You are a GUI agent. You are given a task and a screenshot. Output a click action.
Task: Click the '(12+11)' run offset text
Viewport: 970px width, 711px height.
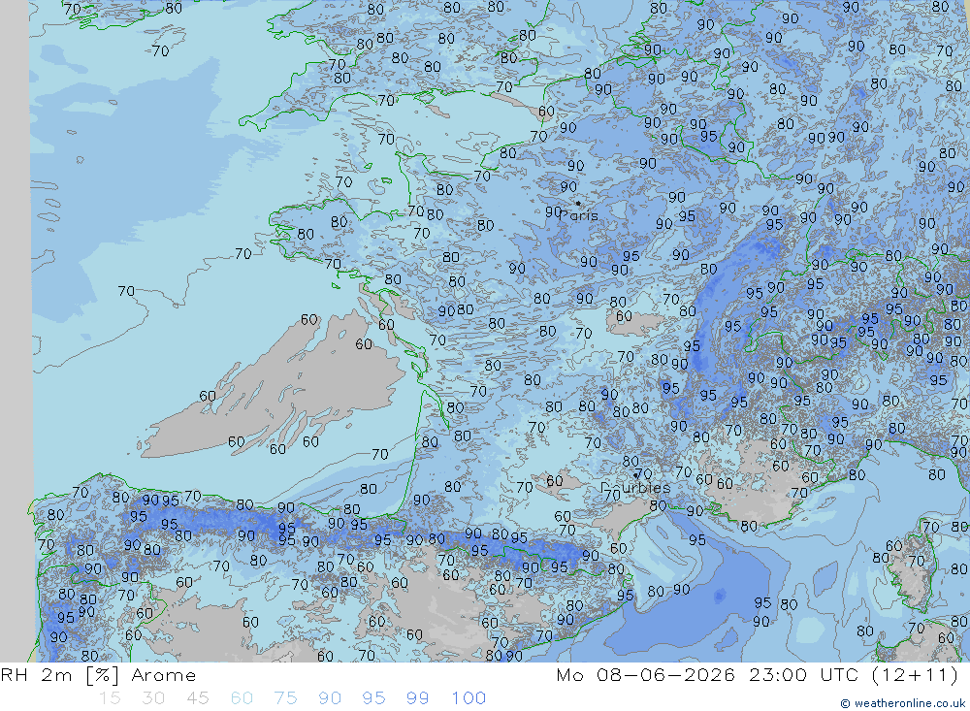click(915, 675)
